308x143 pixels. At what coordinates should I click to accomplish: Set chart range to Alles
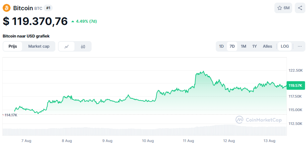point(267,46)
